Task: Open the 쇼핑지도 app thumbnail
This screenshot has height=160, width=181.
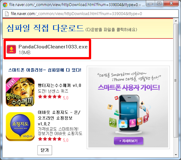Action: 20,127
